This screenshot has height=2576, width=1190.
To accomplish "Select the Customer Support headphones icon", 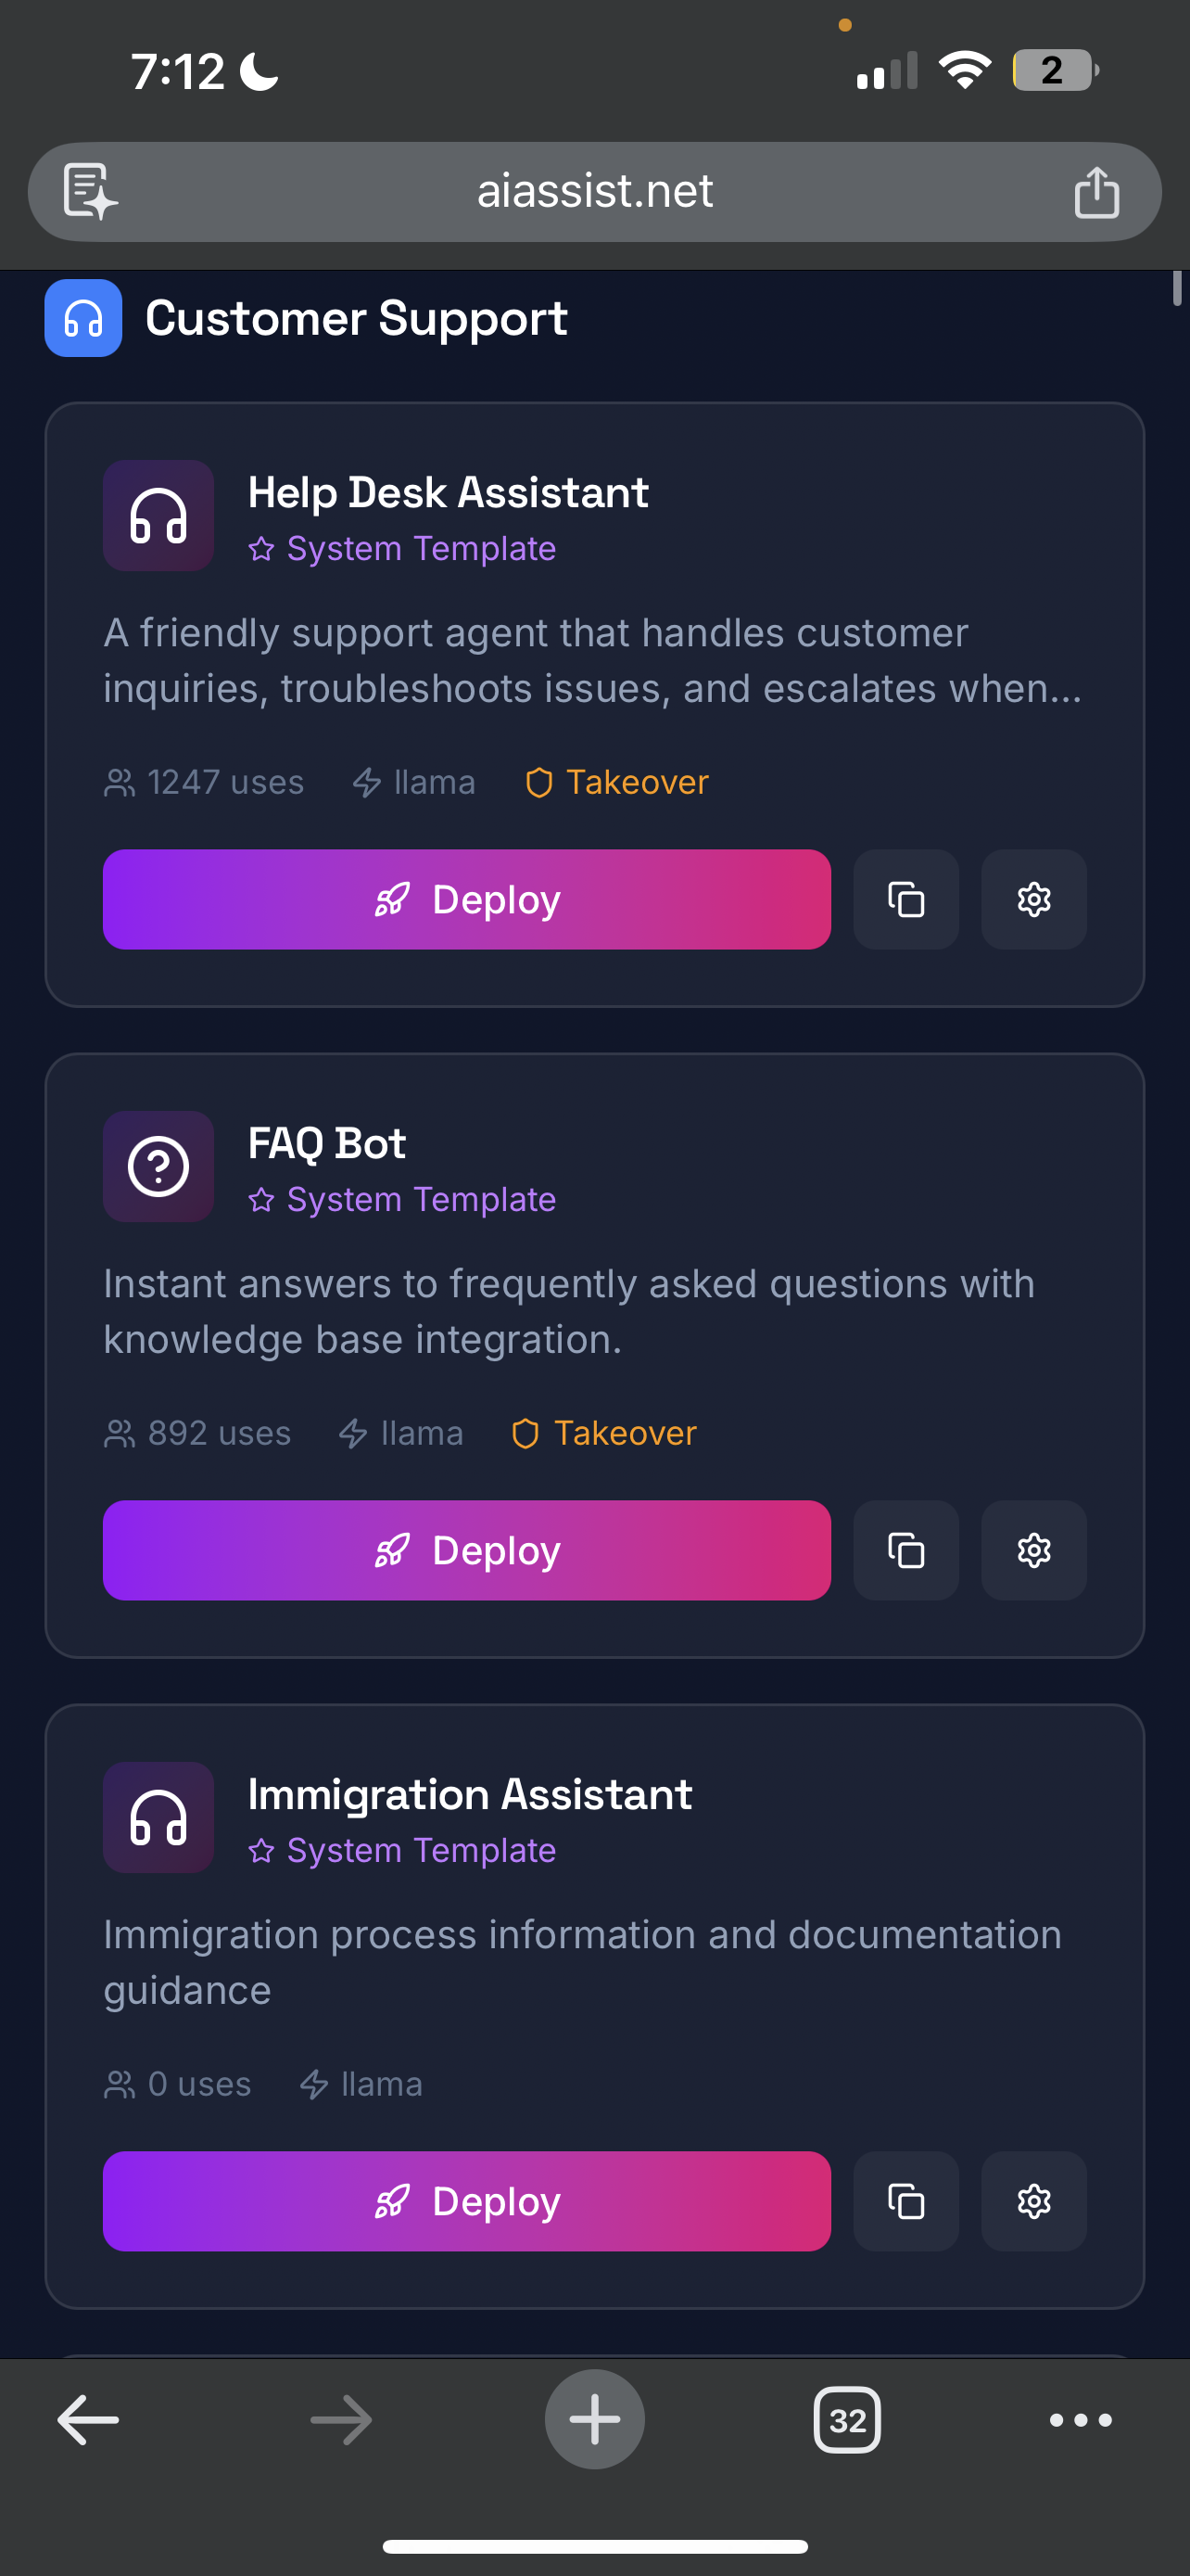I will (82, 318).
